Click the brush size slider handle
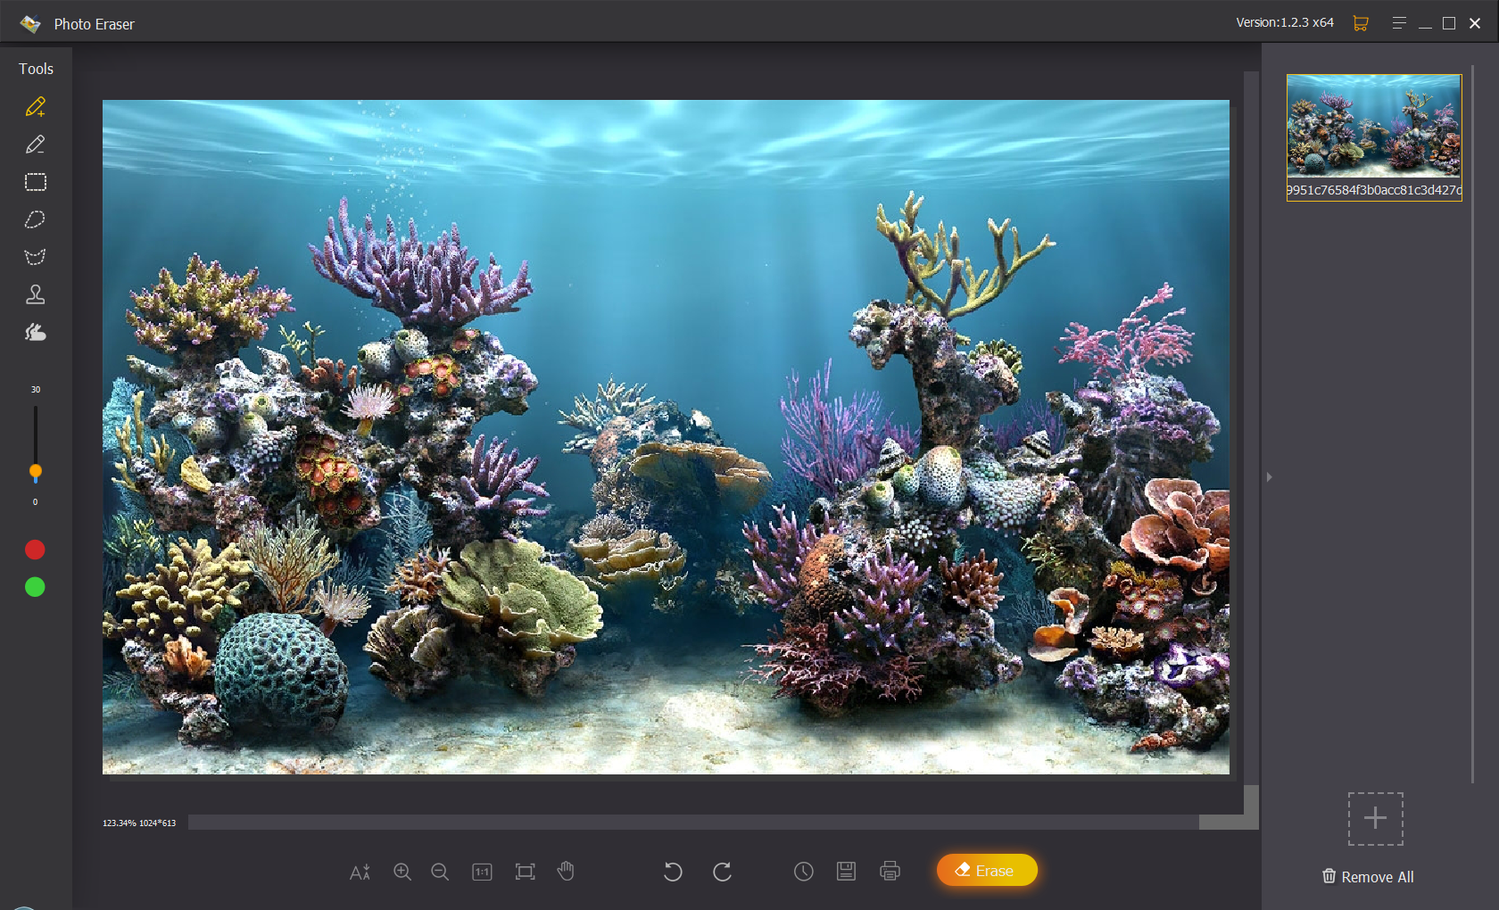This screenshot has width=1499, height=910. [36, 471]
